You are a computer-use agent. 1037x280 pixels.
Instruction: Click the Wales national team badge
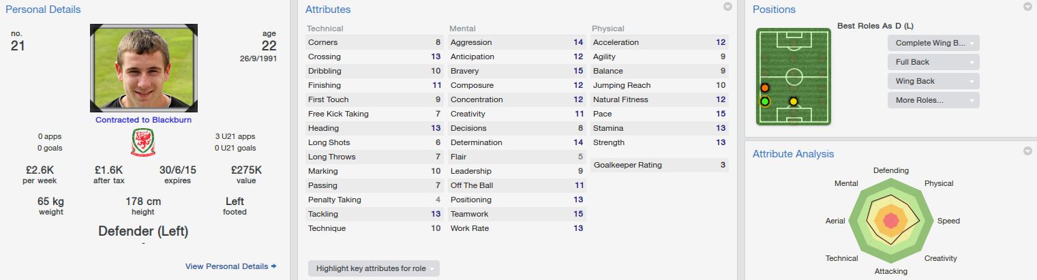[143, 142]
